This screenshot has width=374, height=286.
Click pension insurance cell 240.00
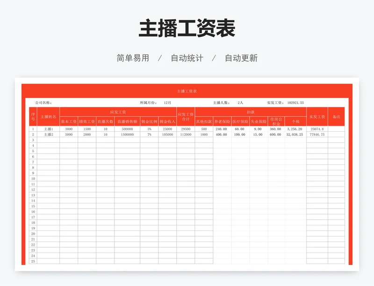pos(222,129)
